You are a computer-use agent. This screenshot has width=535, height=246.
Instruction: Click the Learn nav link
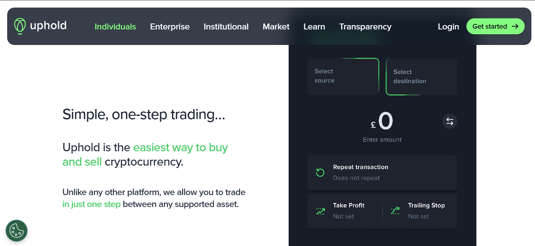coord(314,27)
